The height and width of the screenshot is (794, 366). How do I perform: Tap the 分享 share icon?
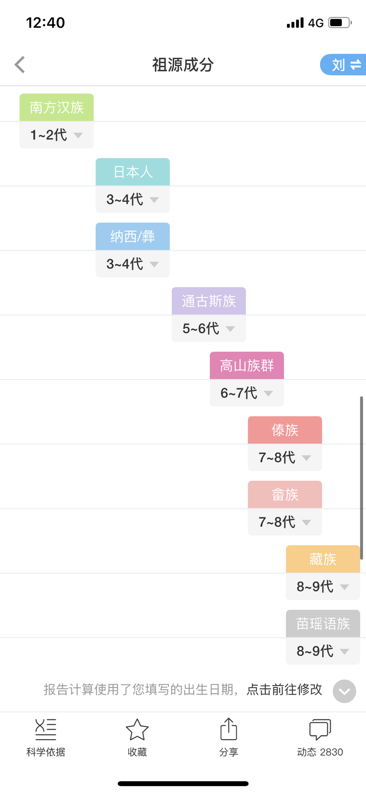point(229,728)
